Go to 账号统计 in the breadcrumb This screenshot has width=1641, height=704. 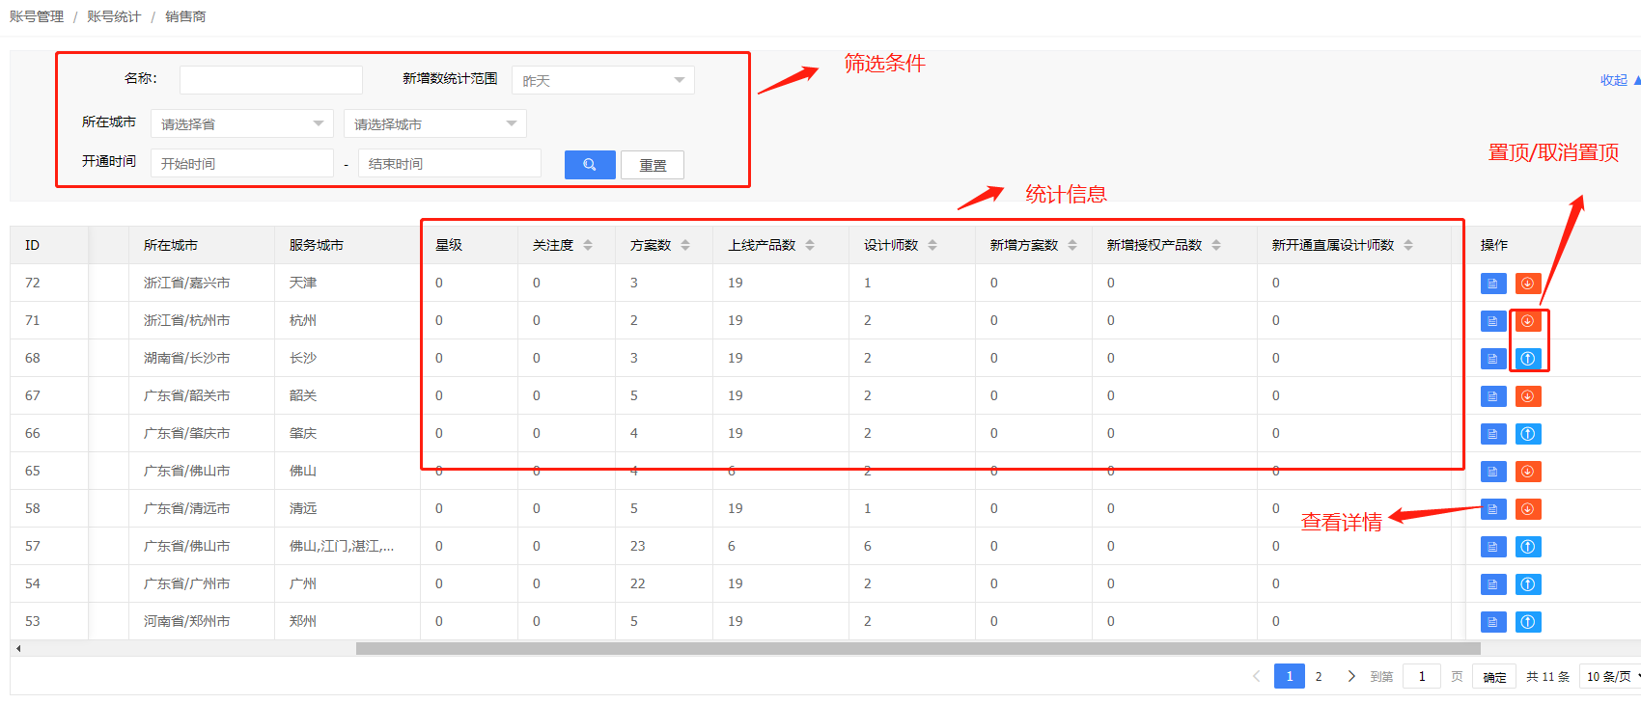tap(114, 16)
